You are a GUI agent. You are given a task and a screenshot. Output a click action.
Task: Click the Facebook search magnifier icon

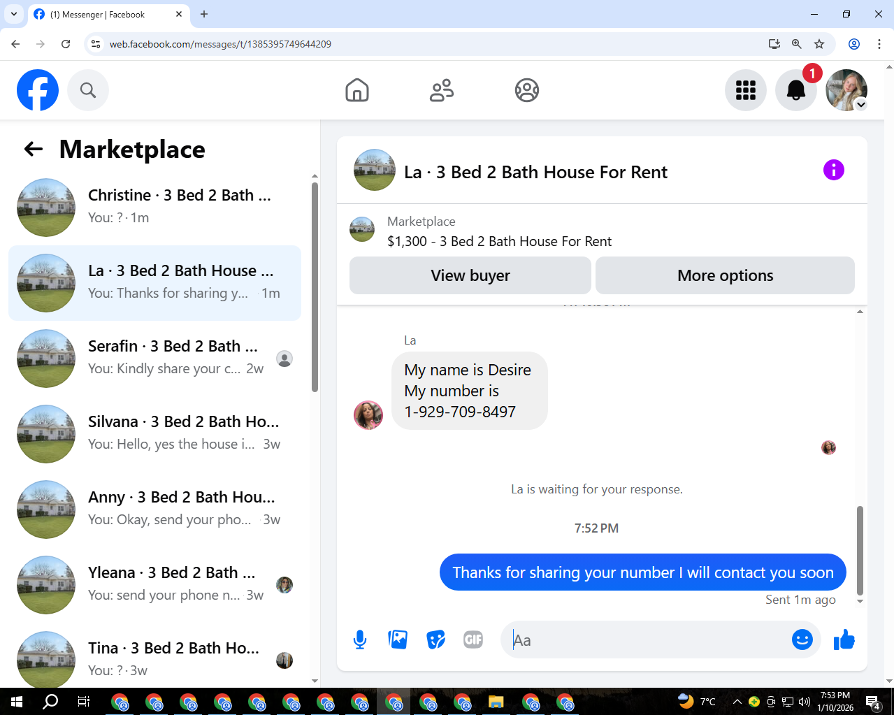[88, 90]
